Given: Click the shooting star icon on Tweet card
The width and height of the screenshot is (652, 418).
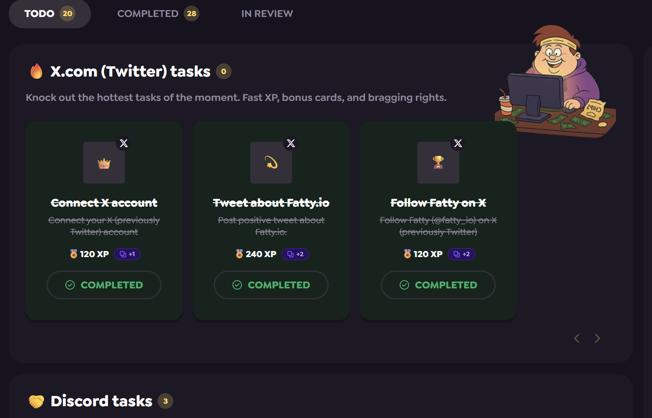Looking at the screenshot, I should click(x=271, y=163).
